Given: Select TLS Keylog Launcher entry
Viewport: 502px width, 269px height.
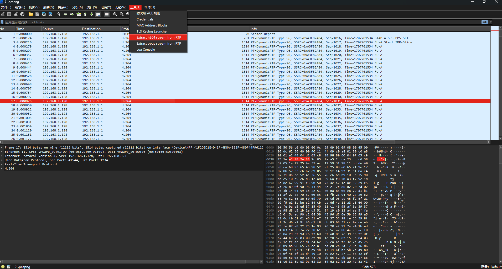Looking at the screenshot, I should pyautogui.click(x=159, y=31).
